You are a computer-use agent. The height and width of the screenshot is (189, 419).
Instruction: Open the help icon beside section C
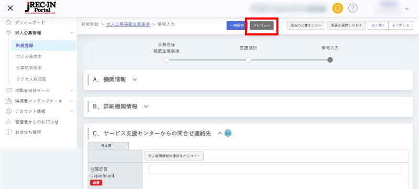[228, 133]
